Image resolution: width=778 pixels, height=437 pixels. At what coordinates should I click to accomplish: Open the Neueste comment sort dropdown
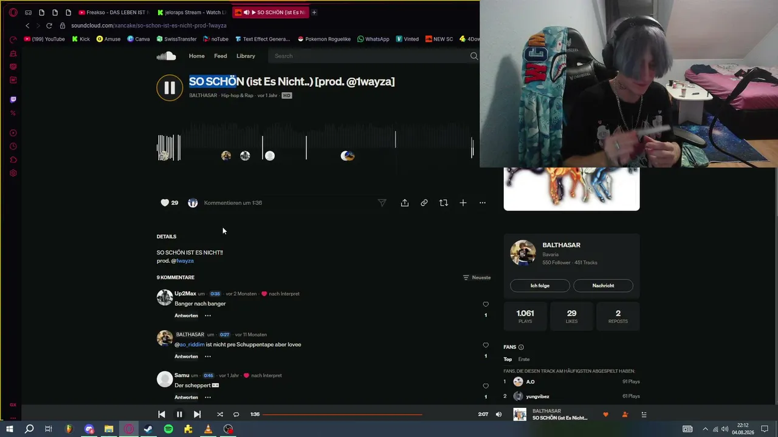(477, 277)
